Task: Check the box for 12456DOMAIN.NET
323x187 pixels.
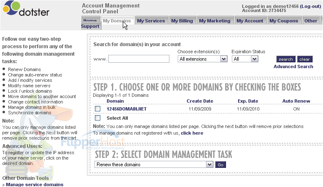Action: [x=98, y=108]
